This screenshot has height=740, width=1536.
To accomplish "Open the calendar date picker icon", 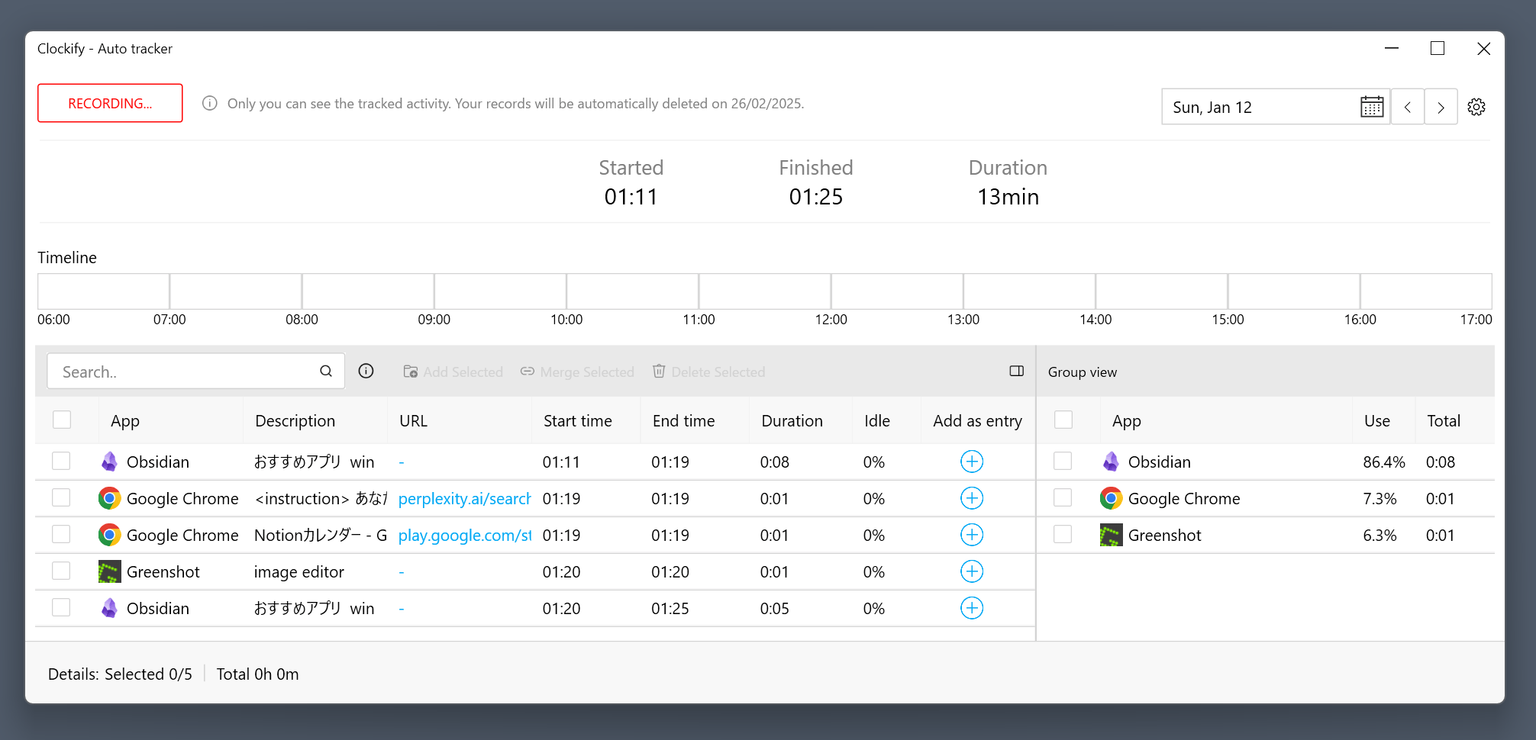I will tap(1371, 107).
